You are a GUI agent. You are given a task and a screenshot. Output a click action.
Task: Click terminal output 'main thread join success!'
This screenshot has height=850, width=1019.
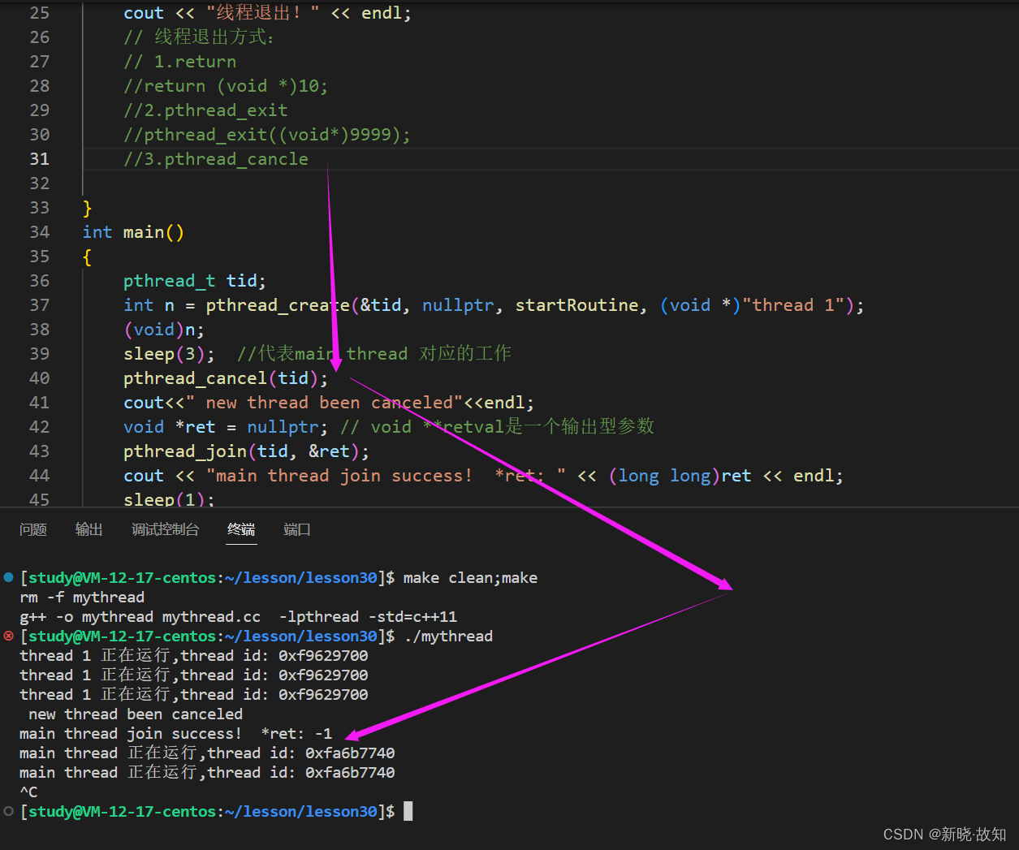pos(131,733)
